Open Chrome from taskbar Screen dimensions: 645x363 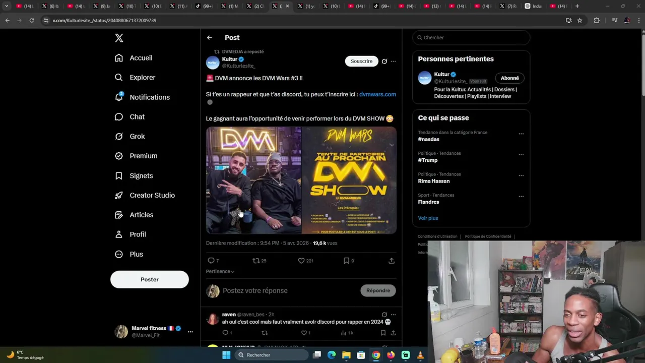click(376, 355)
